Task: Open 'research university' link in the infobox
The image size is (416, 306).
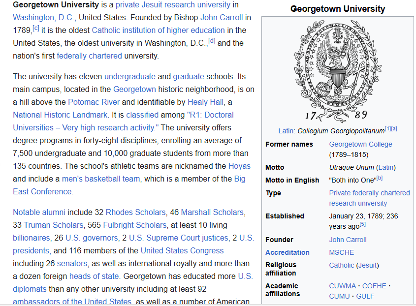Action: [358, 203]
